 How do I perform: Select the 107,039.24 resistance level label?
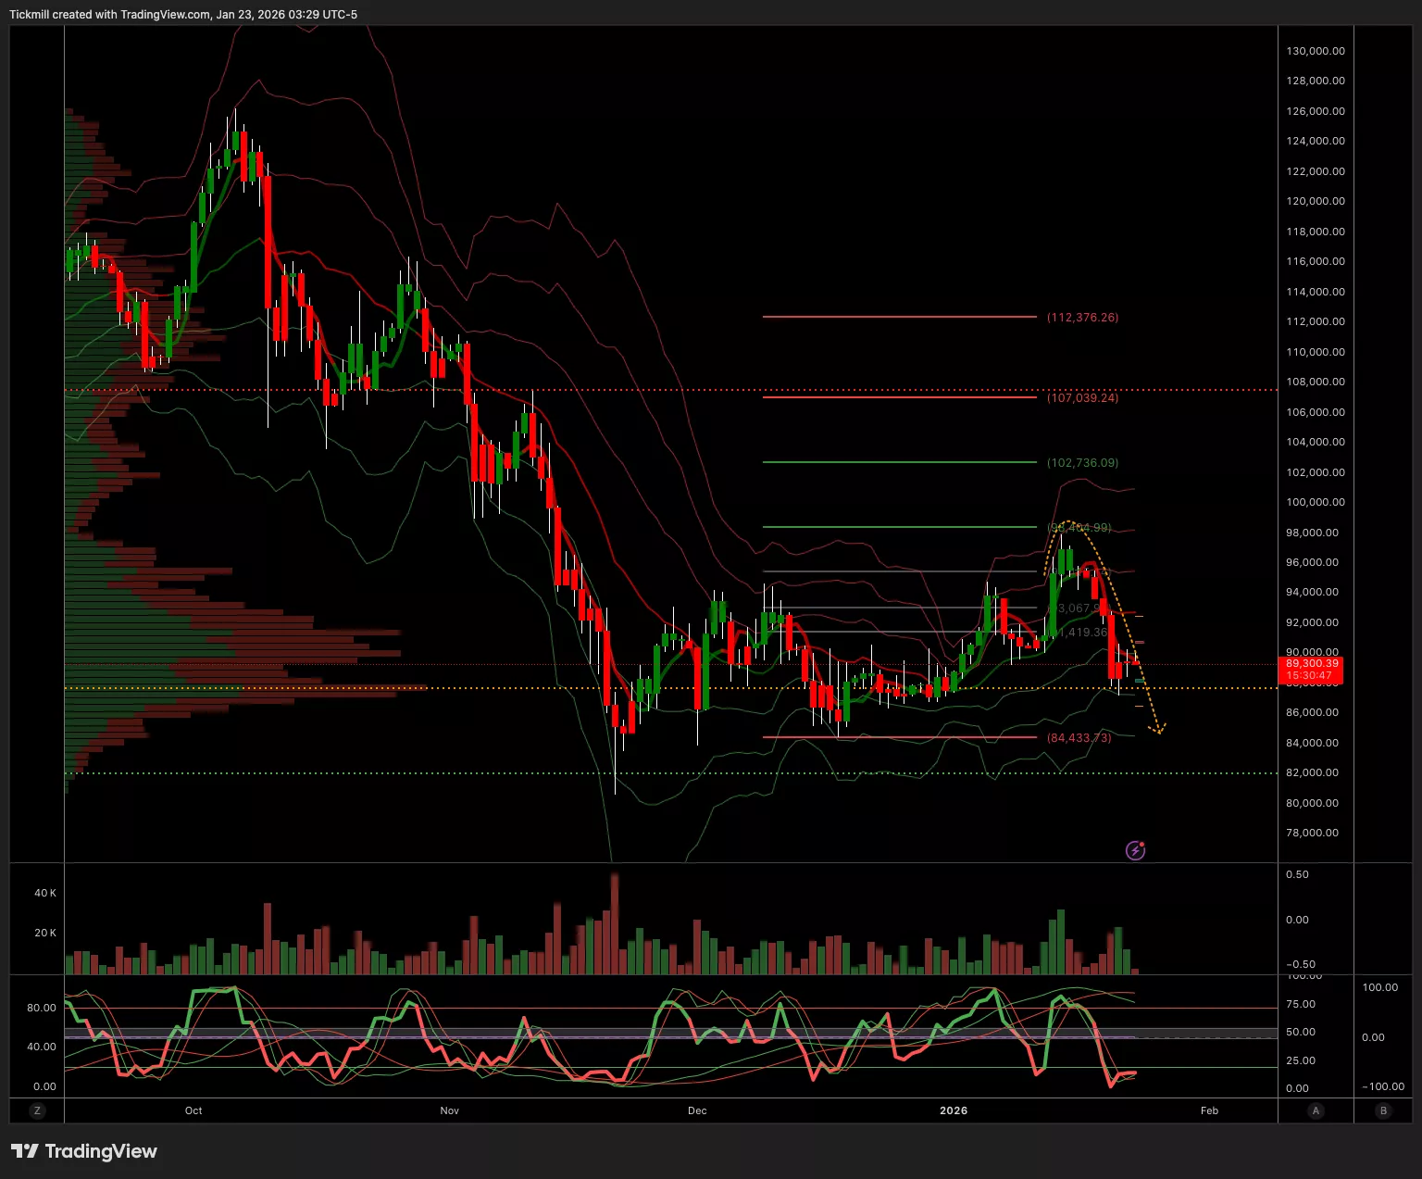pos(1082,398)
